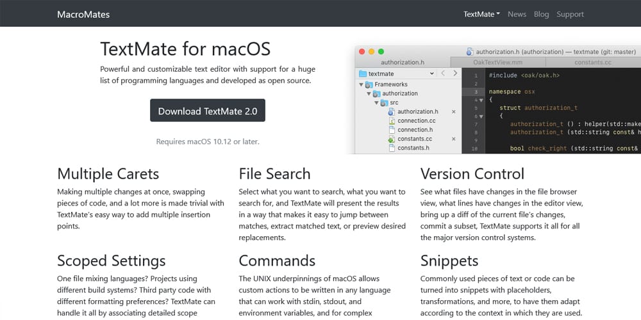Collapse the src folder triangle

pyautogui.click(x=376, y=103)
